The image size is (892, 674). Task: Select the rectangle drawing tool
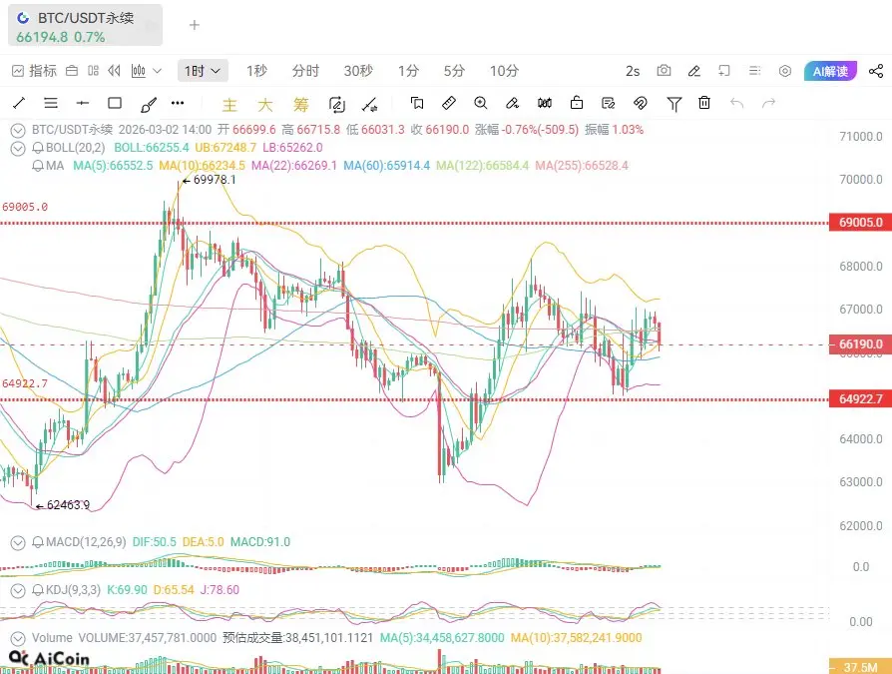pyautogui.click(x=115, y=103)
